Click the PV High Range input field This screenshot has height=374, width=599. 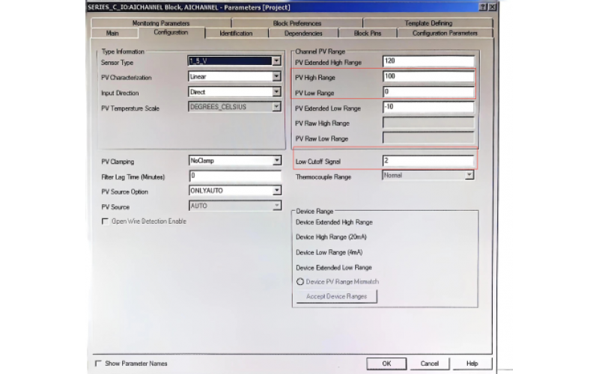pyautogui.click(x=428, y=77)
